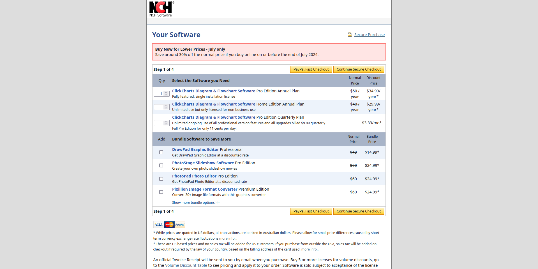Click the top Continue Secure Checkout button
This screenshot has height=269, width=538.
coord(359,69)
